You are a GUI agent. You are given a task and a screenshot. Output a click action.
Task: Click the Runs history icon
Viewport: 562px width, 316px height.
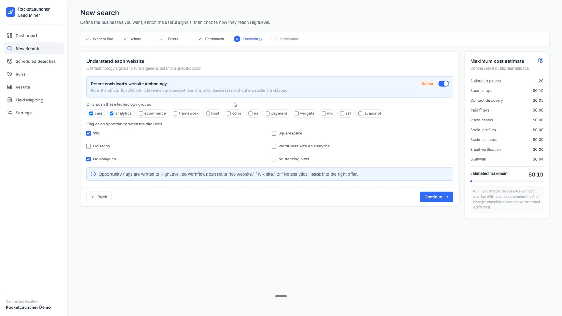(9, 74)
